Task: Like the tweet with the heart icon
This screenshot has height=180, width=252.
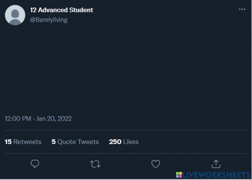Action: pyautogui.click(x=155, y=164)
